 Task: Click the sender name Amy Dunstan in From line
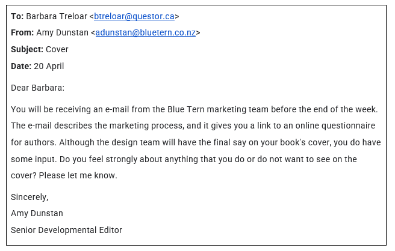click(63, 32)
